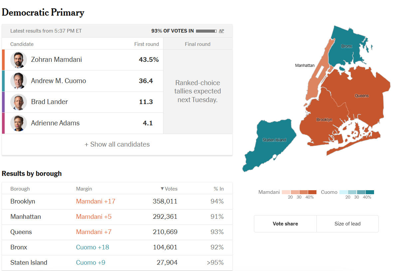Click Cuomo +18 margin cell
This screenshot has height=271, width=395.
93,247
